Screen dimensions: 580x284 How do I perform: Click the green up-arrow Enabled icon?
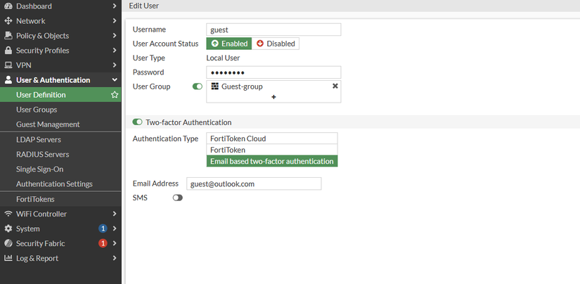point(215,44)
